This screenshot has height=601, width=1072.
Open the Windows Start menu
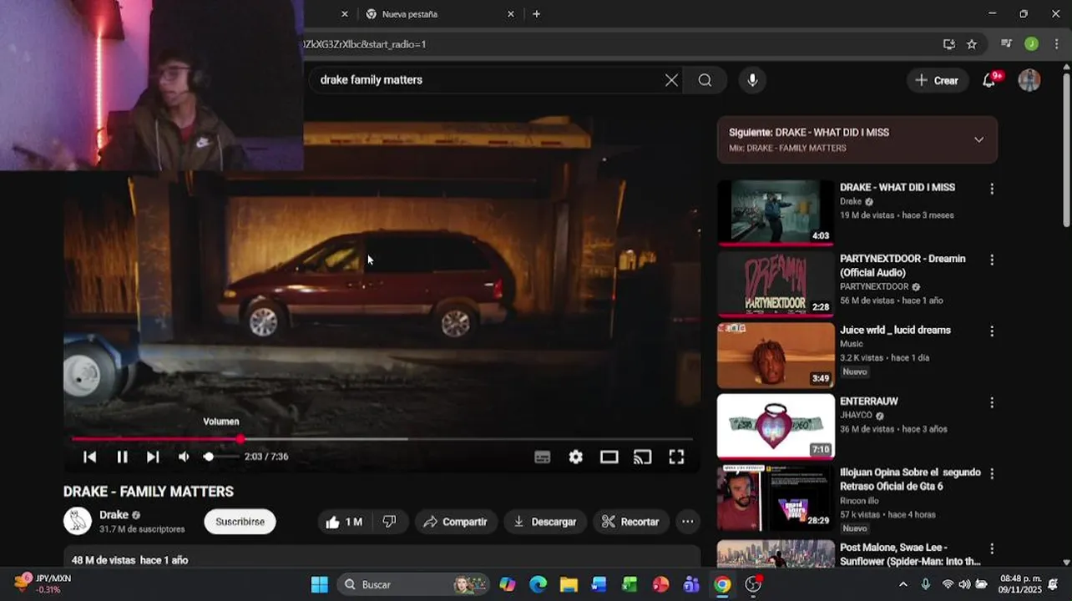coord(320,584)
